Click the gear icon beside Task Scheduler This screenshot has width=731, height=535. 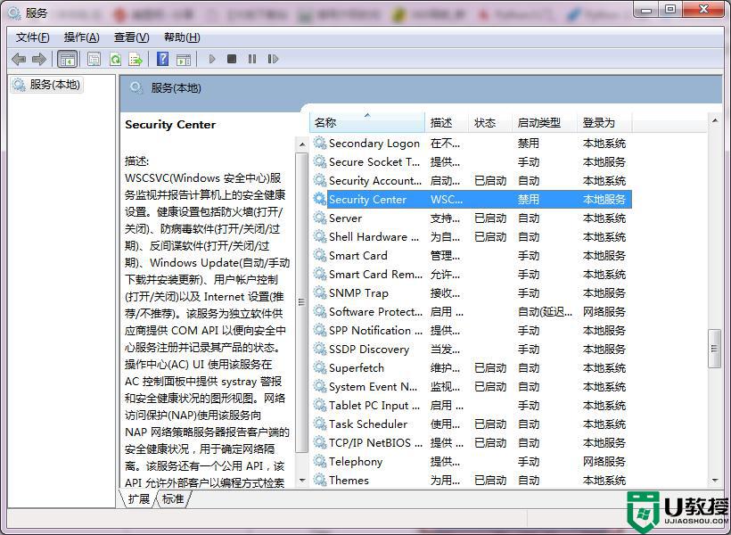(x=320, y=424)
